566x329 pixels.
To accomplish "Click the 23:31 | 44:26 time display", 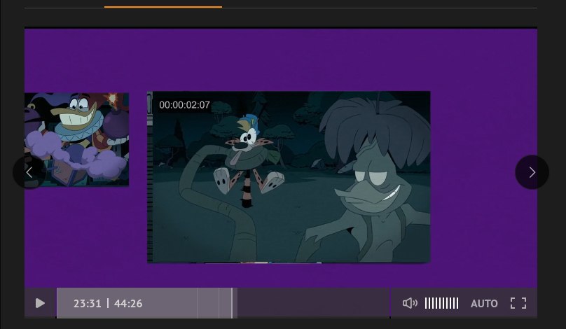I will [x=108, y=303].
